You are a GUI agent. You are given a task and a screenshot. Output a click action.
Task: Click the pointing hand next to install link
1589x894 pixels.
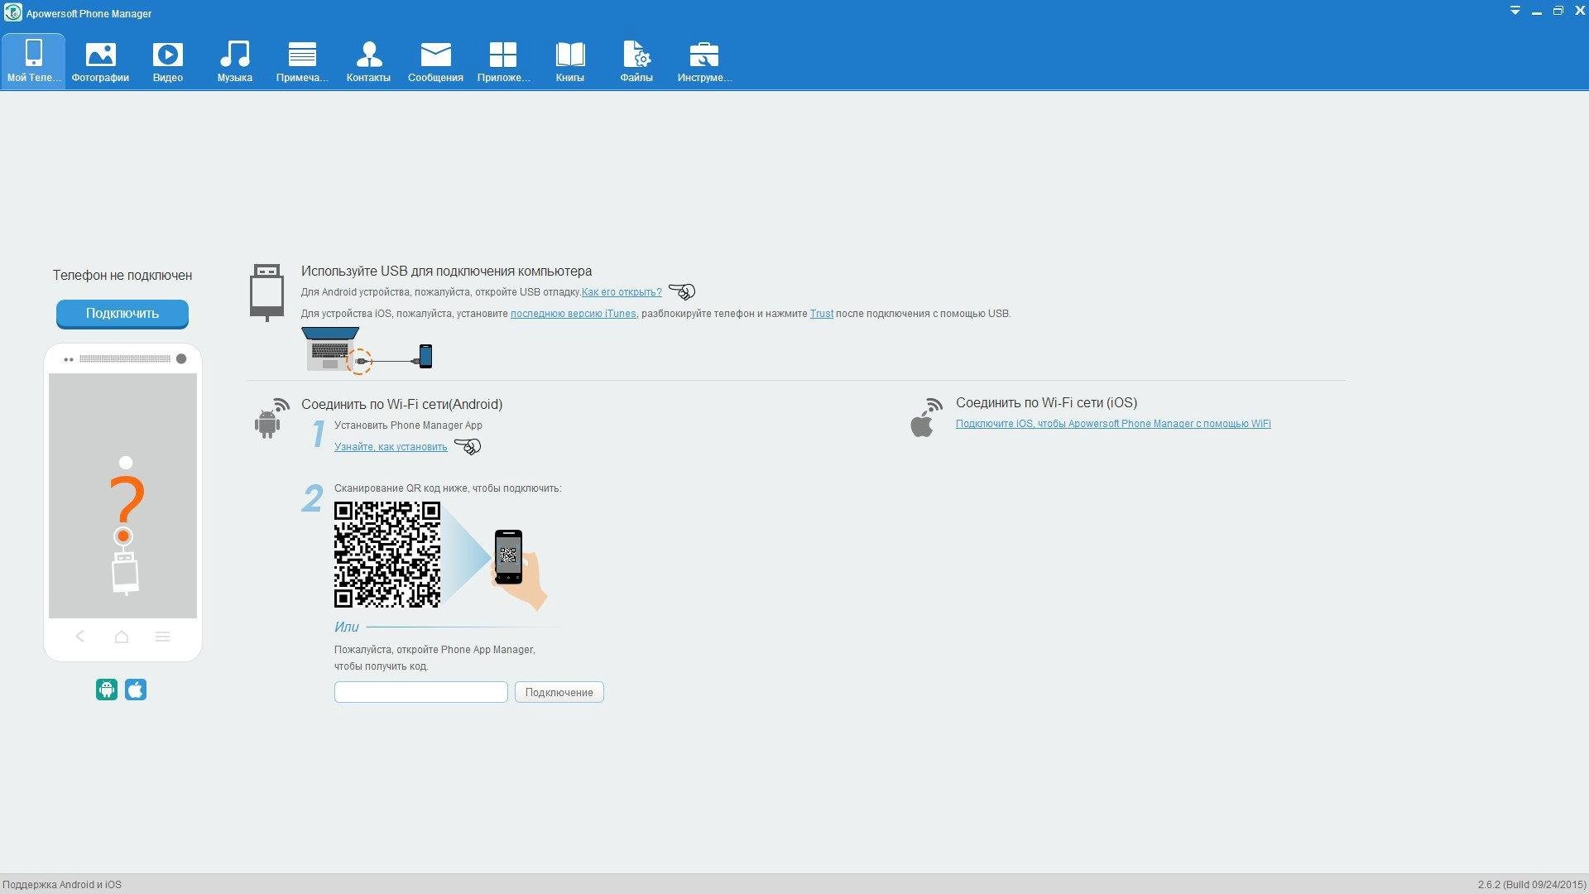coord(468,447)
